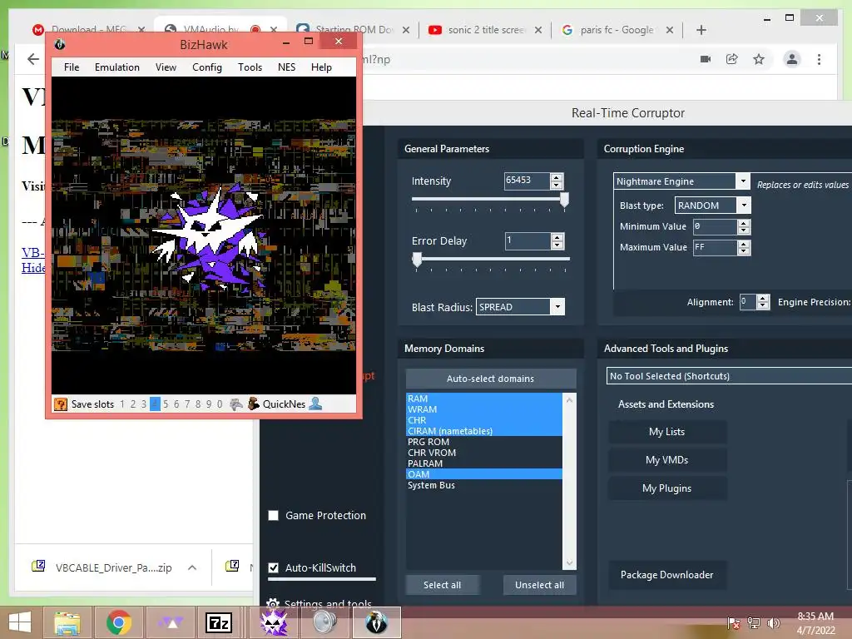The height and width of the screenshot is (639, 852).
Task: Open a new Chrome tab with plus button
Action: tap(701, 30)
